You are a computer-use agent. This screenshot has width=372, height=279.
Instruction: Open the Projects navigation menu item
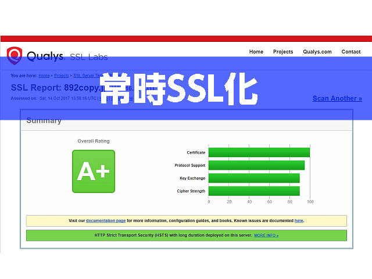(283, 52)
